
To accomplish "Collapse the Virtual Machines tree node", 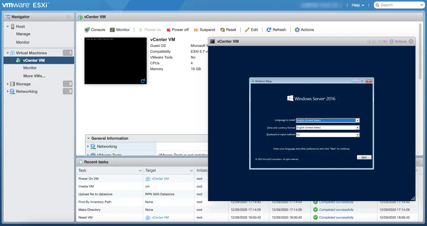I will [8, 53].
